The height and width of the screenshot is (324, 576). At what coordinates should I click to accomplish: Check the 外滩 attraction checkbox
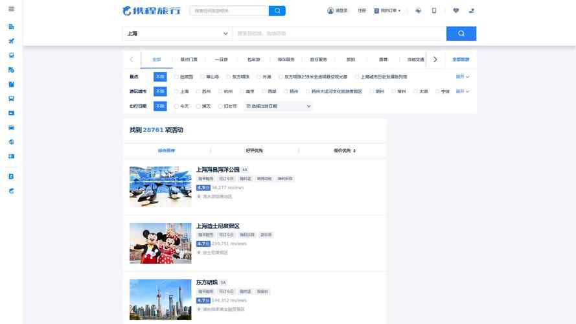point(259,76)
